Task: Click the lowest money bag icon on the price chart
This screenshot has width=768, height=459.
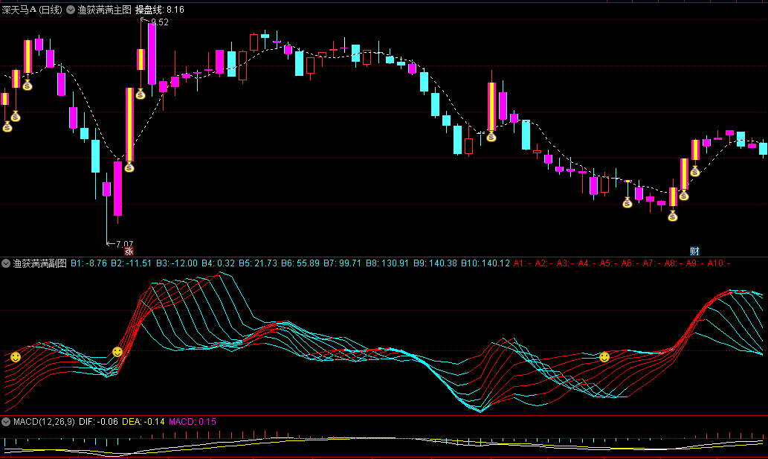Action: point(673,216)
